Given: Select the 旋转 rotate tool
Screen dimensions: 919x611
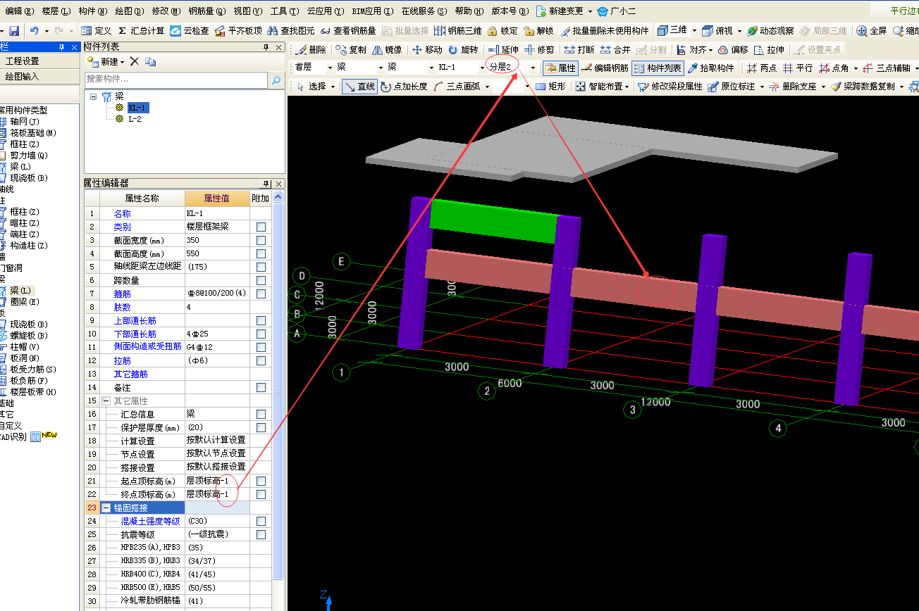Looking at the screenshot, I should click(x=463, y=50).
